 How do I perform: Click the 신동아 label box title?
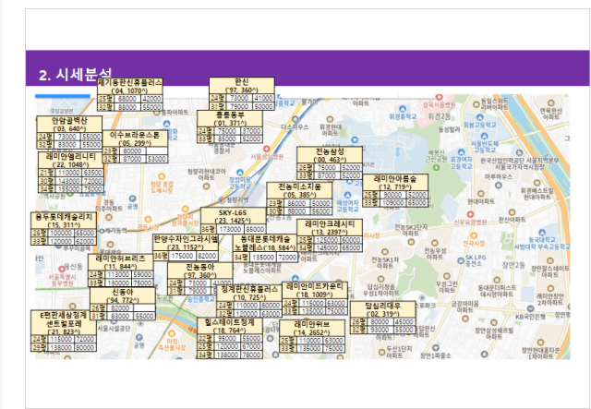pos(123,292)
